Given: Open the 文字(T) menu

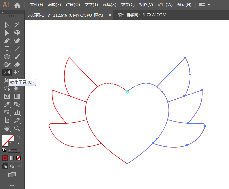Looking at the screenshot, I should (91, 5).
